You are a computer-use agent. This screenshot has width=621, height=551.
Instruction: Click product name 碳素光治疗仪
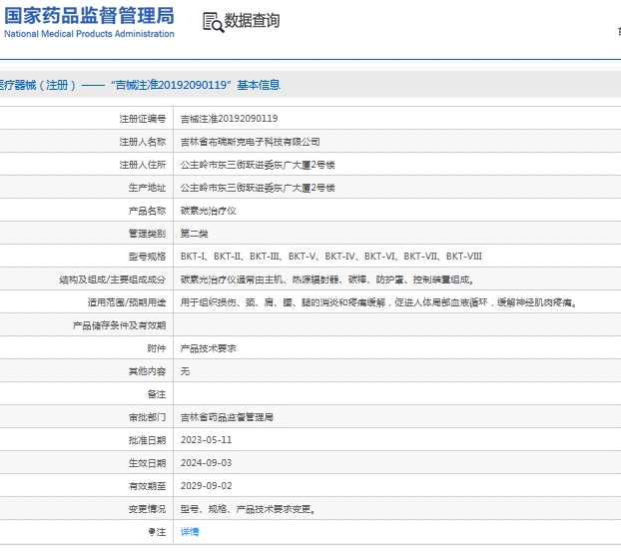click(x=209, y=211)
